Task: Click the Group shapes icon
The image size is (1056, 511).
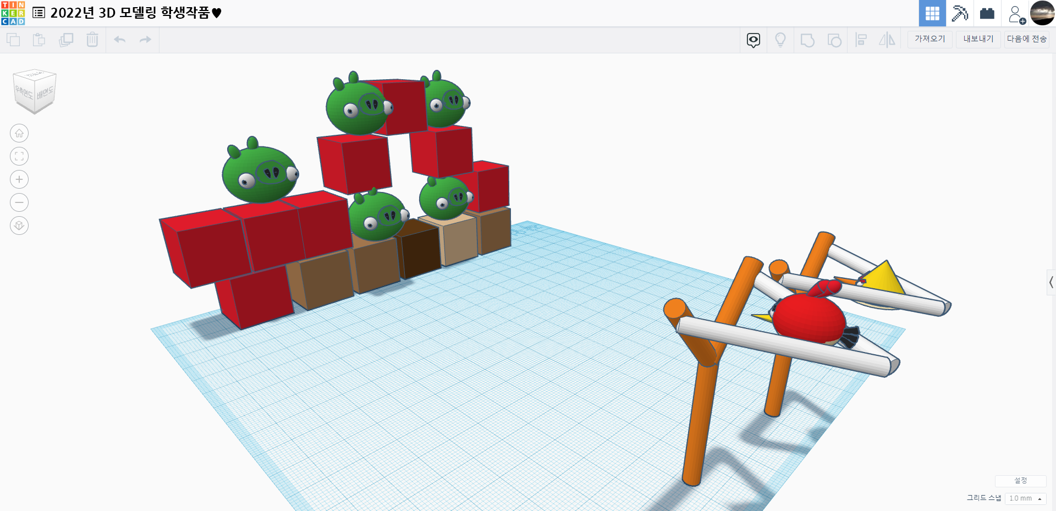Action: coord(807,40)
